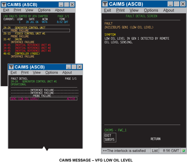The image size is (187, 163).
Task: Open the Print menu in the right window
Action: (121, 10)
